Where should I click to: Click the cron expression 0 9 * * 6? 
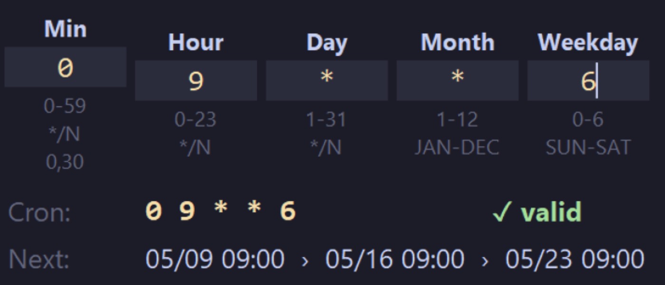(221, 211)
